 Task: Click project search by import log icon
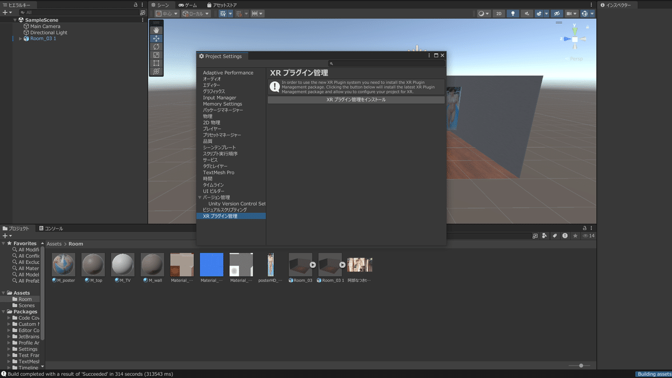[565, 236]
